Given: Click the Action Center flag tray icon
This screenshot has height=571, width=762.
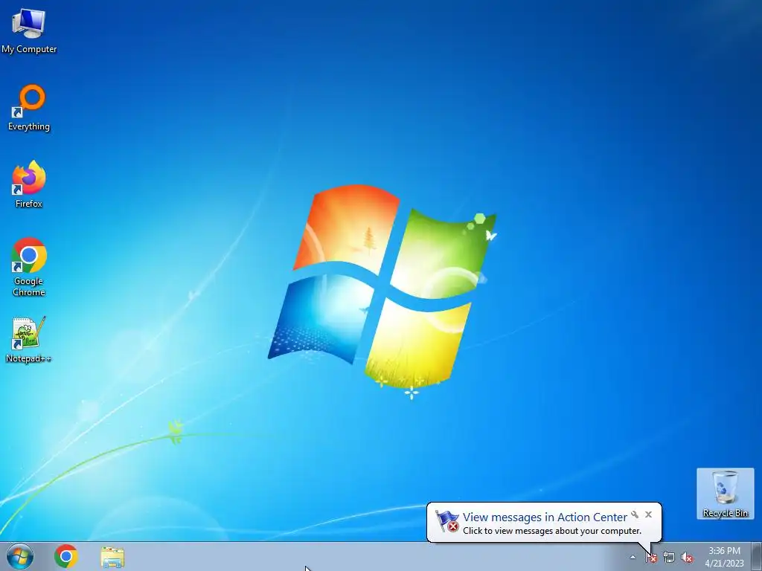Looking at the screenshot, I should [x=651, y=558].
